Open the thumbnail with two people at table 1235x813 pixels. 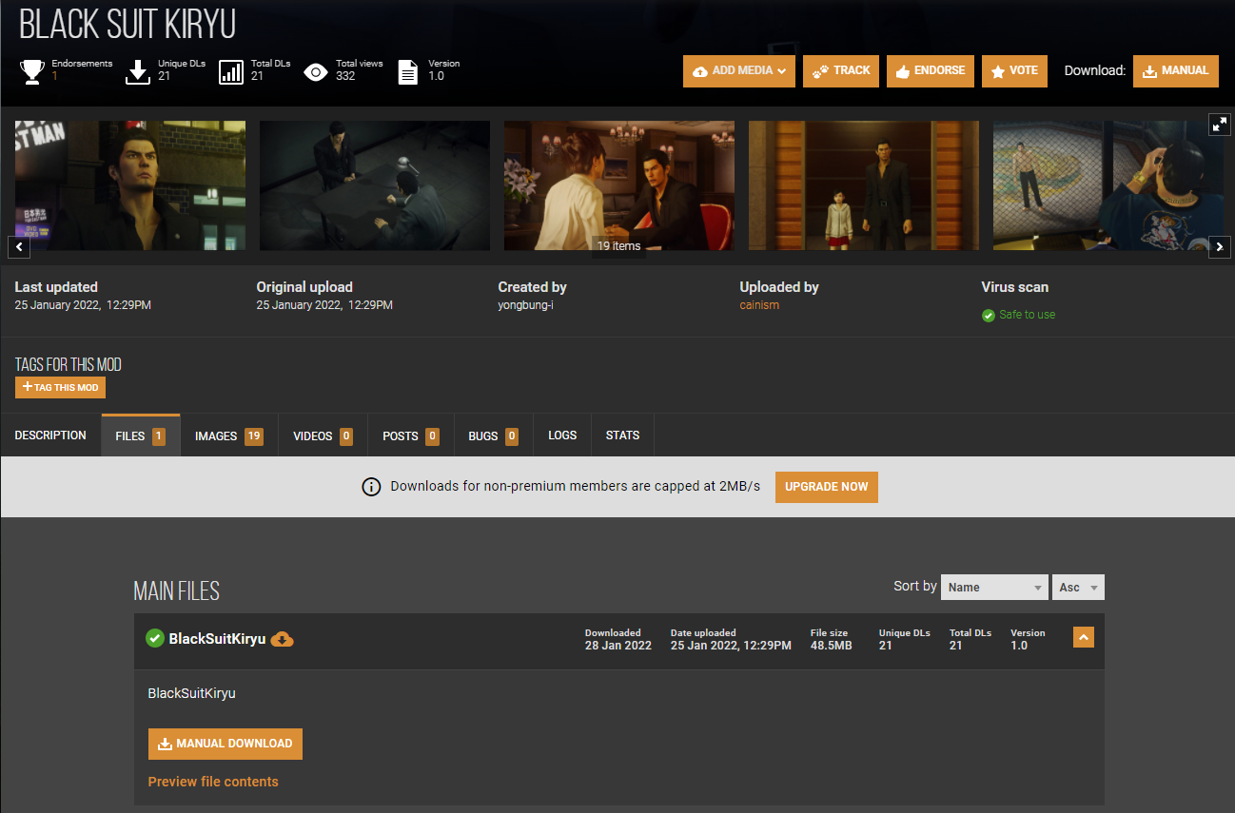tap(619, 185)
